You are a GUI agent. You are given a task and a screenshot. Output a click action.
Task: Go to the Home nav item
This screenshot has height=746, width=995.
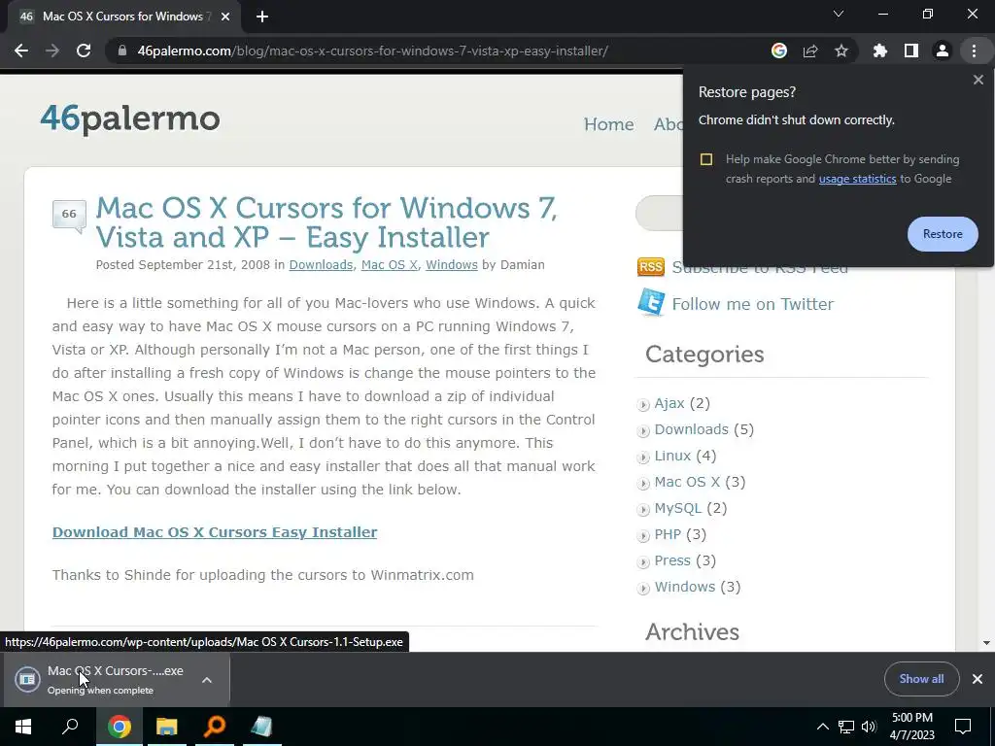(608, 124)
